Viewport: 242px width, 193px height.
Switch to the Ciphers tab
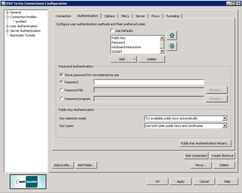(110, 16)
